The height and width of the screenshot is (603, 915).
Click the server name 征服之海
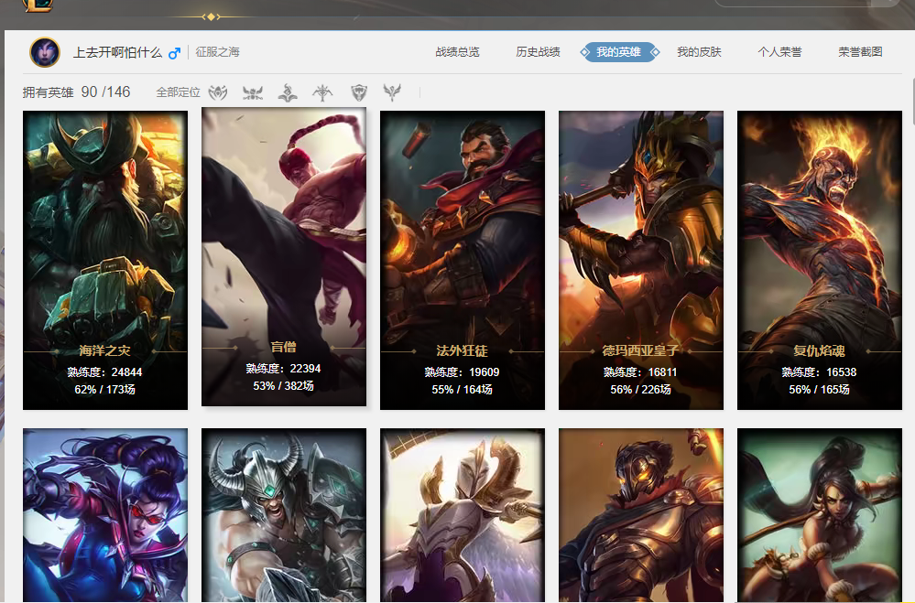(x=218, y=52)
